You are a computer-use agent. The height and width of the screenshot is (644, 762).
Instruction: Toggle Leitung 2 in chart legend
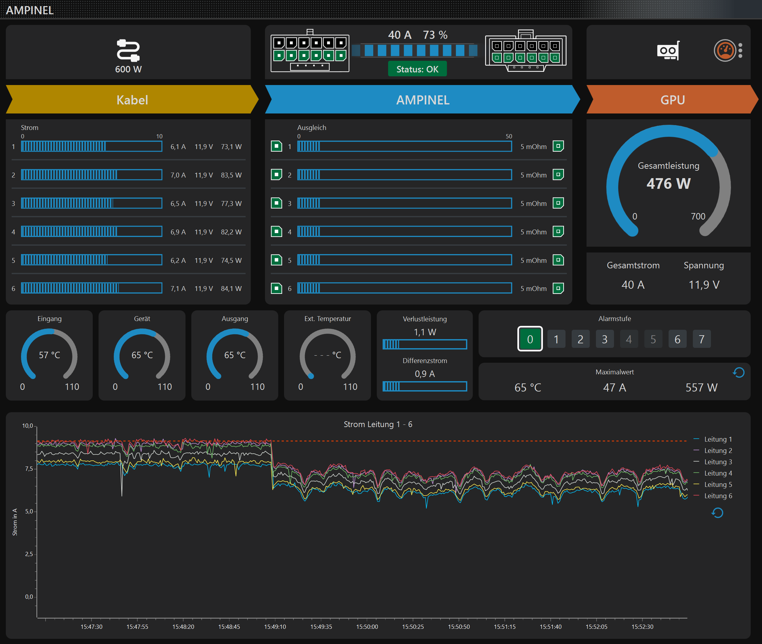[x=713, y=450]
